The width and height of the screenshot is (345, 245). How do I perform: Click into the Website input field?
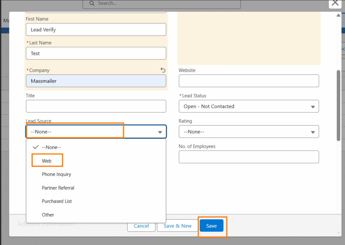(249, 81)
